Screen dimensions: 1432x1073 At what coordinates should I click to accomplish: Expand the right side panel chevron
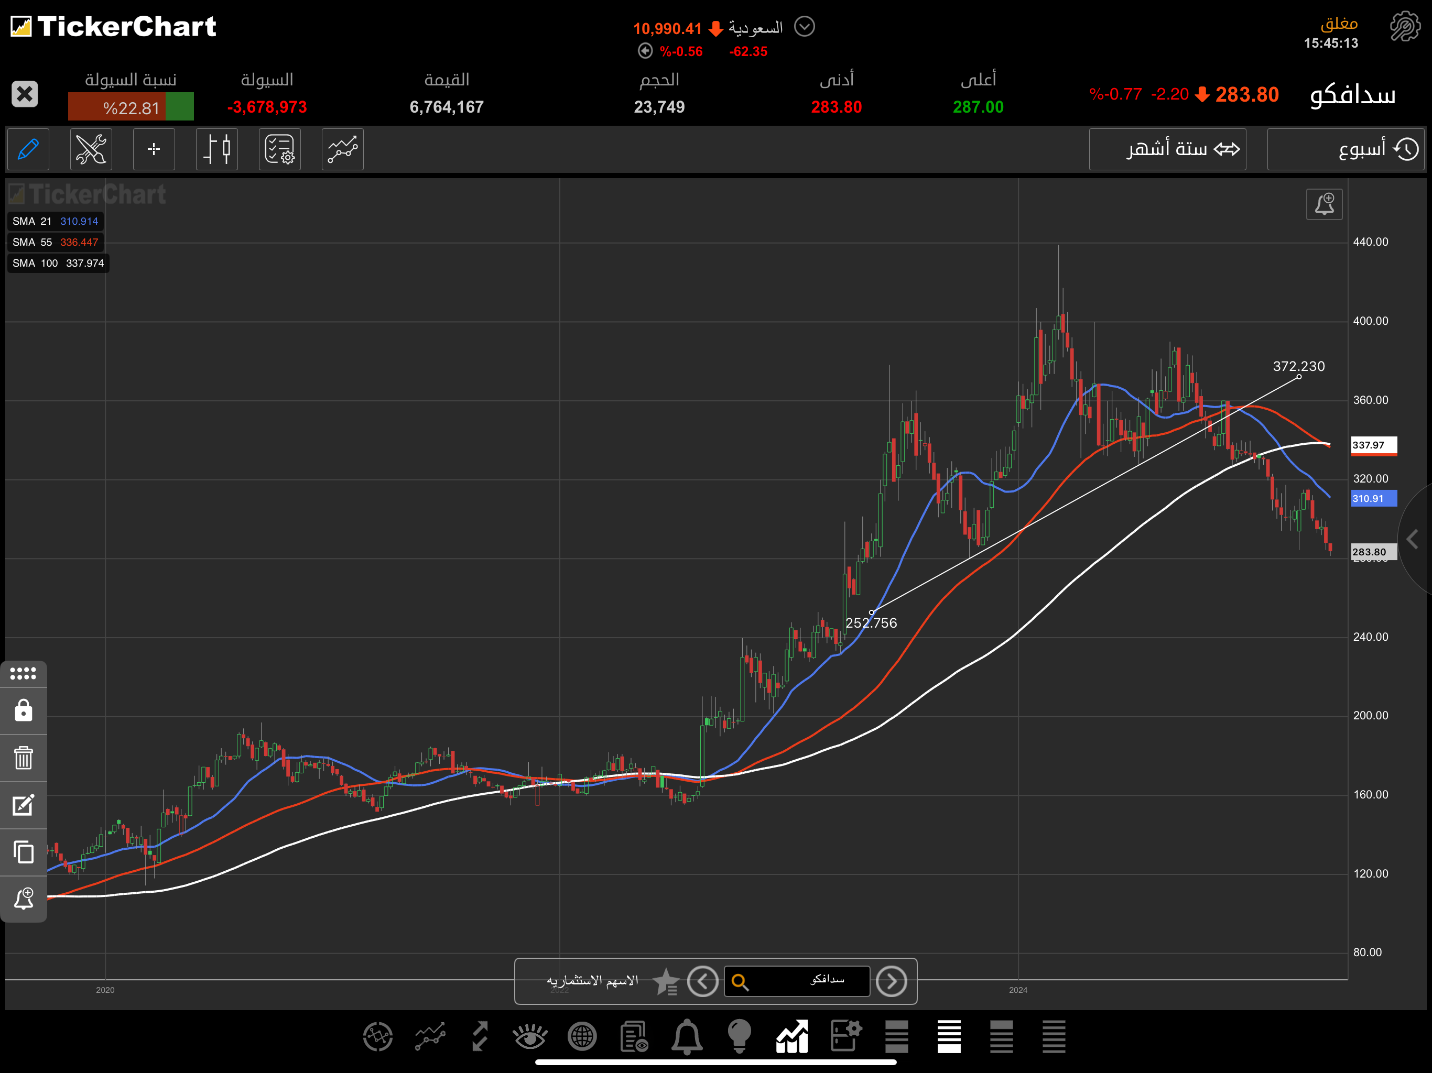[1413, 539]
